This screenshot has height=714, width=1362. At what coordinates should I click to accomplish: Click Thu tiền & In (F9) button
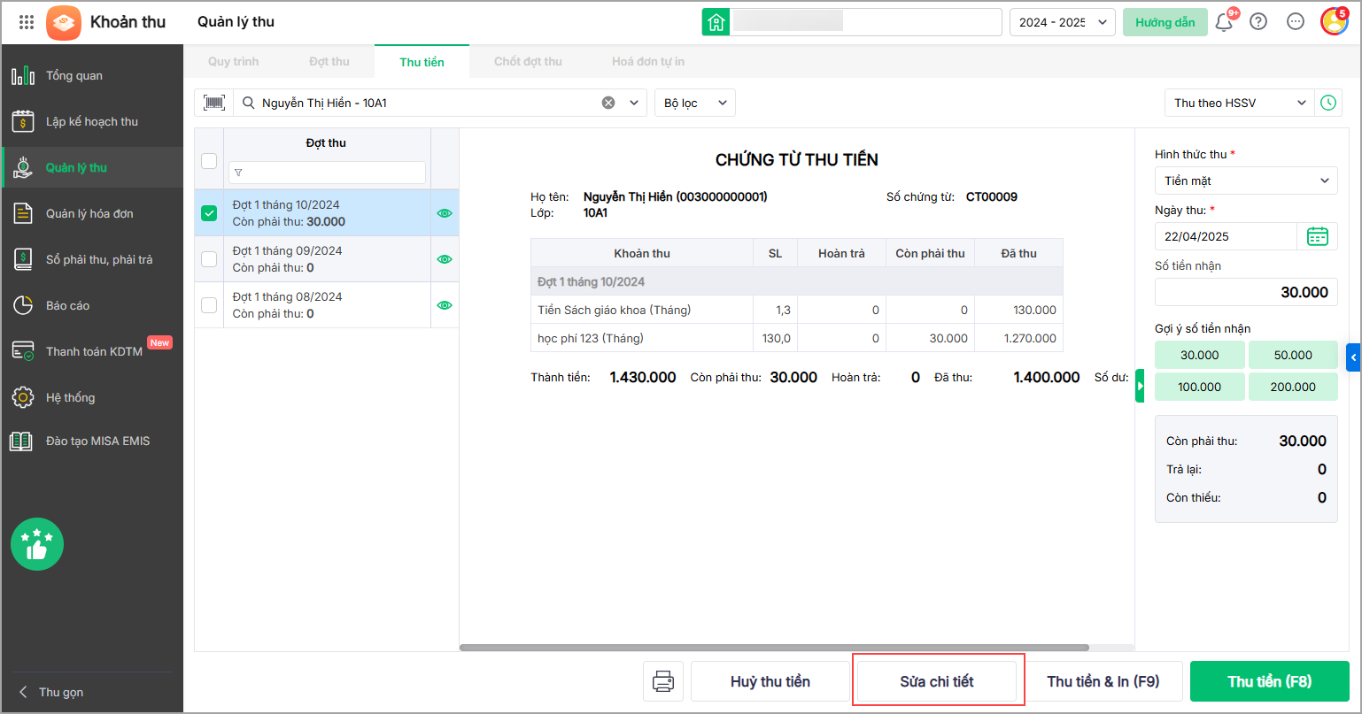pyautogui.click(x=1103, y=681)
